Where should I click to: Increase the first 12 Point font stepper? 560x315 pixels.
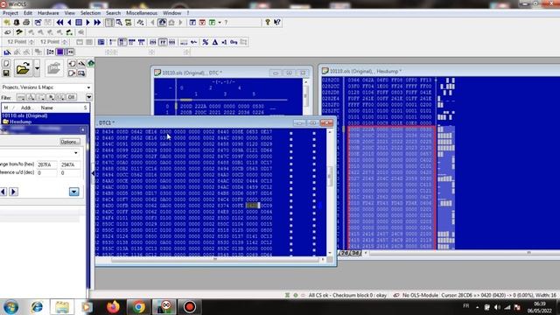coord(31,41)
